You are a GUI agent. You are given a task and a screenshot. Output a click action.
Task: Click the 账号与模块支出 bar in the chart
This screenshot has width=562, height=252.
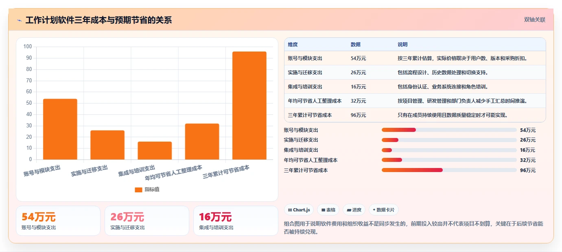click(60, 129)
